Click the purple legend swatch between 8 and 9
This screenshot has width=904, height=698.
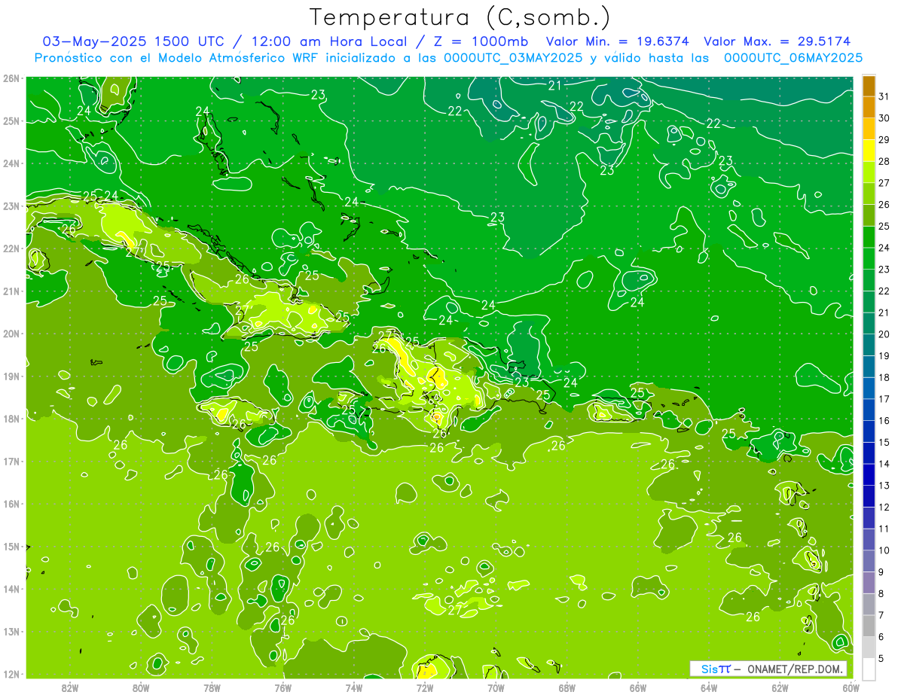(869, 583)
